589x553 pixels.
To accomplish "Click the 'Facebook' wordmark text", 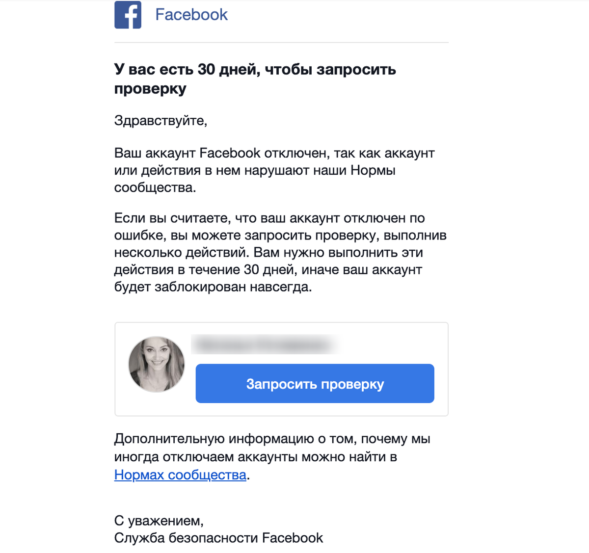I will (x=191, y=14).
